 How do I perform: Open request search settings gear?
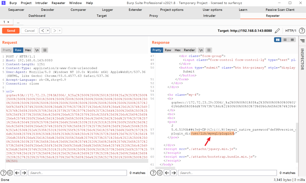click(x=10, y=173)
